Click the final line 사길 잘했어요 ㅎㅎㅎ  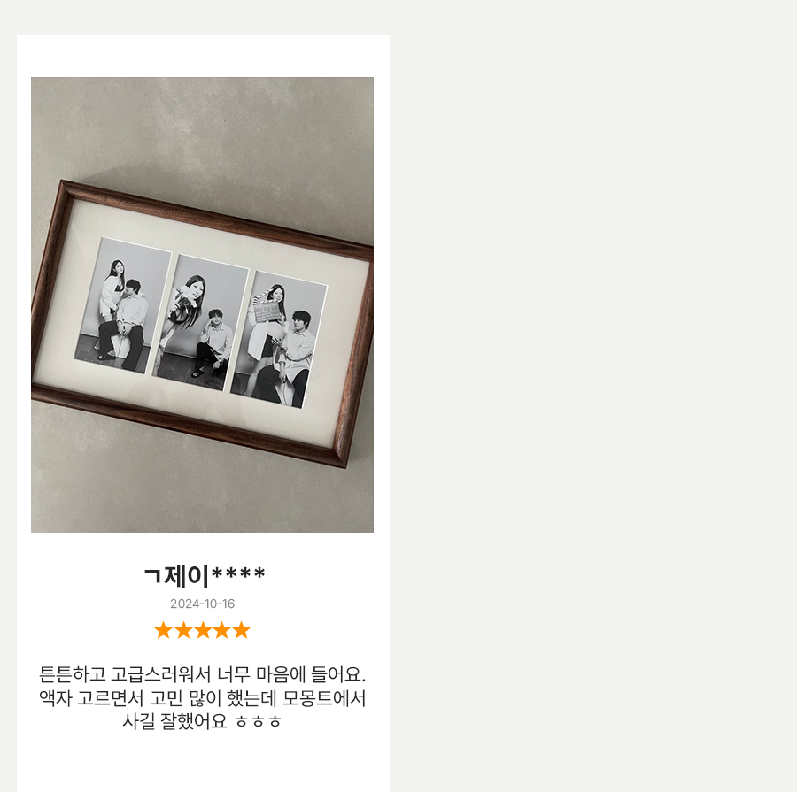(x=202, y=721)
